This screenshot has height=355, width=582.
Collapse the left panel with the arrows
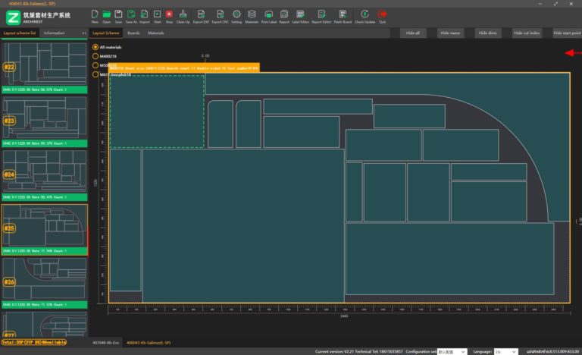point(83,33)
